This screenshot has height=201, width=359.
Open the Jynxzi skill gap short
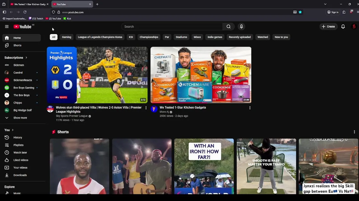pos(328,166)
